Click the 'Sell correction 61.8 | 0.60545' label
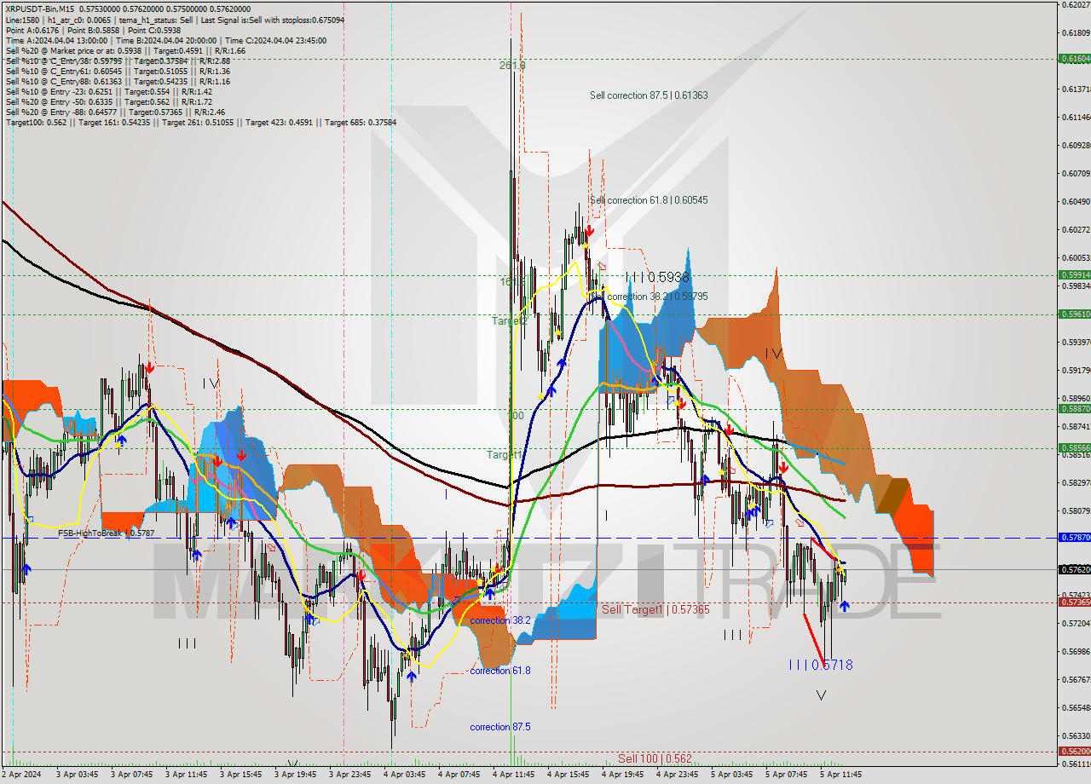1091x784 pixels. 649,200
